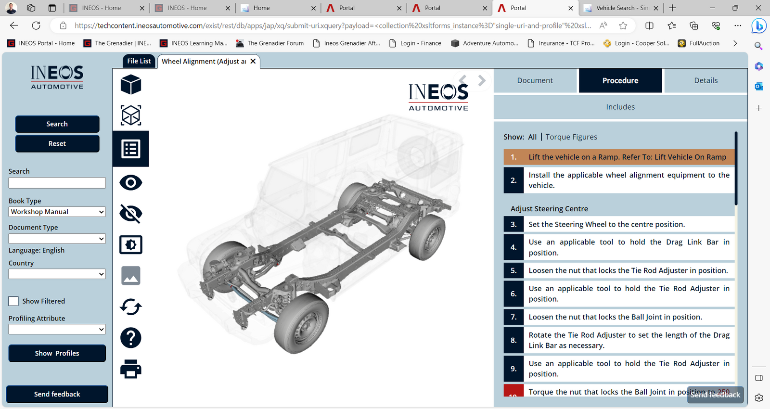
Task: Select step 1 Lift the vehicle on a Ramp
Action: [x=619, y=157]
